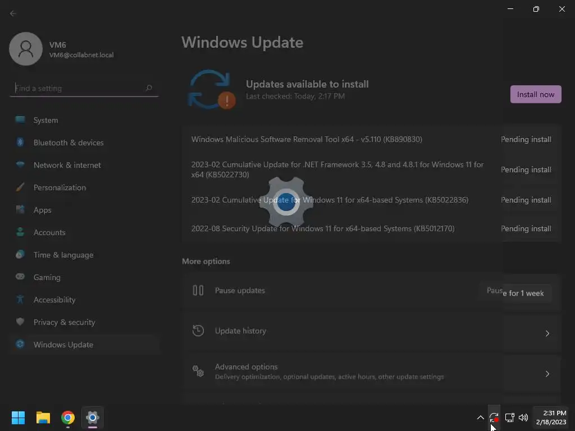Go to Privacy & security
This screenshot has width=575, height=431.
pos(84,322)
